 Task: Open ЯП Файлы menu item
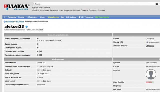tap(71, 17)
